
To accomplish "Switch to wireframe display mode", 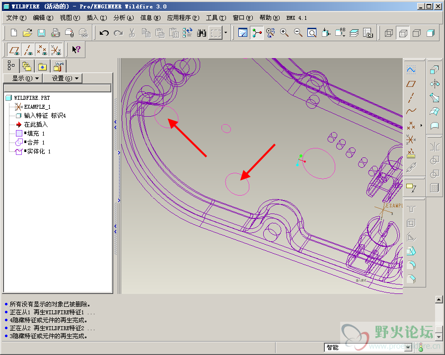I will coord(388,33).
